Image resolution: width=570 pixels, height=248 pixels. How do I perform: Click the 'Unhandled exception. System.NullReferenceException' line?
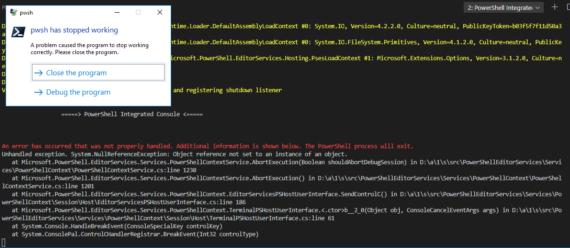point(174,154)
